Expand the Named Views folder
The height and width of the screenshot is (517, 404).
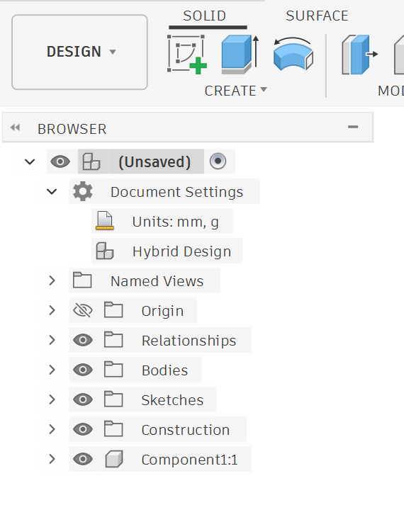click(52, 280)
